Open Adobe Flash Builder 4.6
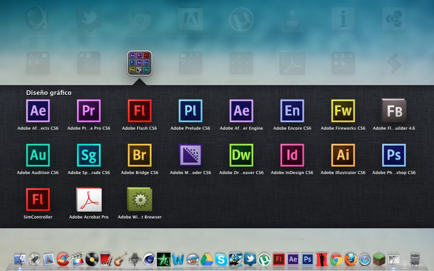Screen dimensions: 434x271 (x=394, y=111)
